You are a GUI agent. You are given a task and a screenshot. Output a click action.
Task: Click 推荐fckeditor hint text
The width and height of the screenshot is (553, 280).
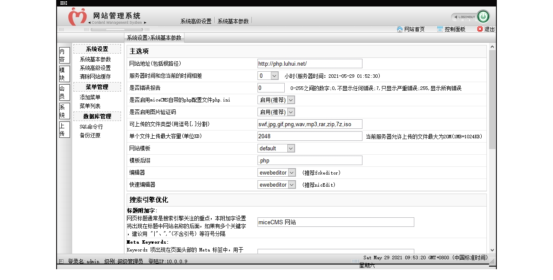point(321,173)
